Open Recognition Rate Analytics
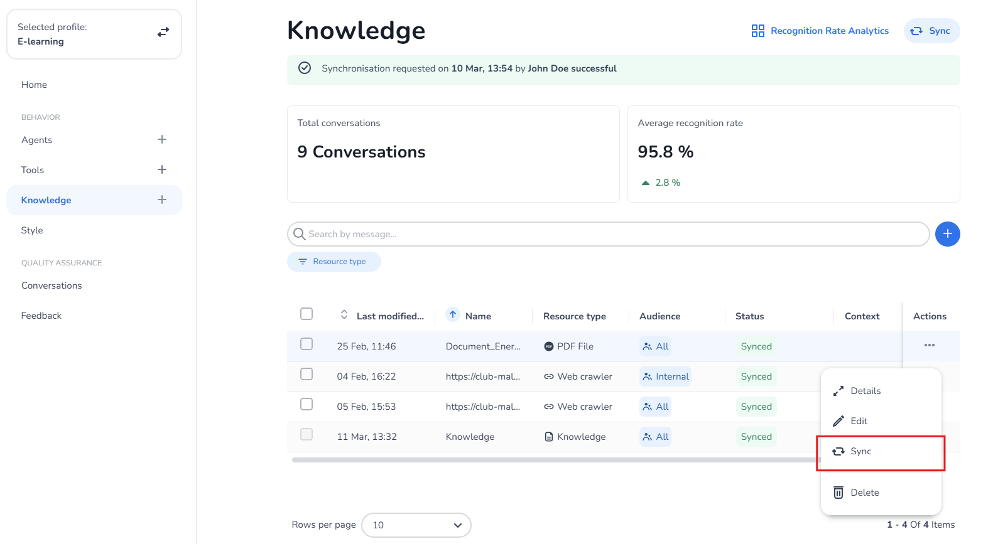 point(820,31)
